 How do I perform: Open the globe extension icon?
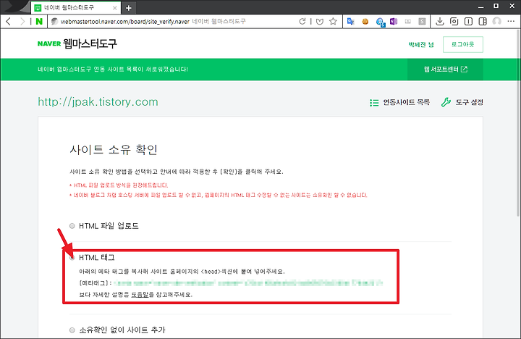(x=380, y=22)
